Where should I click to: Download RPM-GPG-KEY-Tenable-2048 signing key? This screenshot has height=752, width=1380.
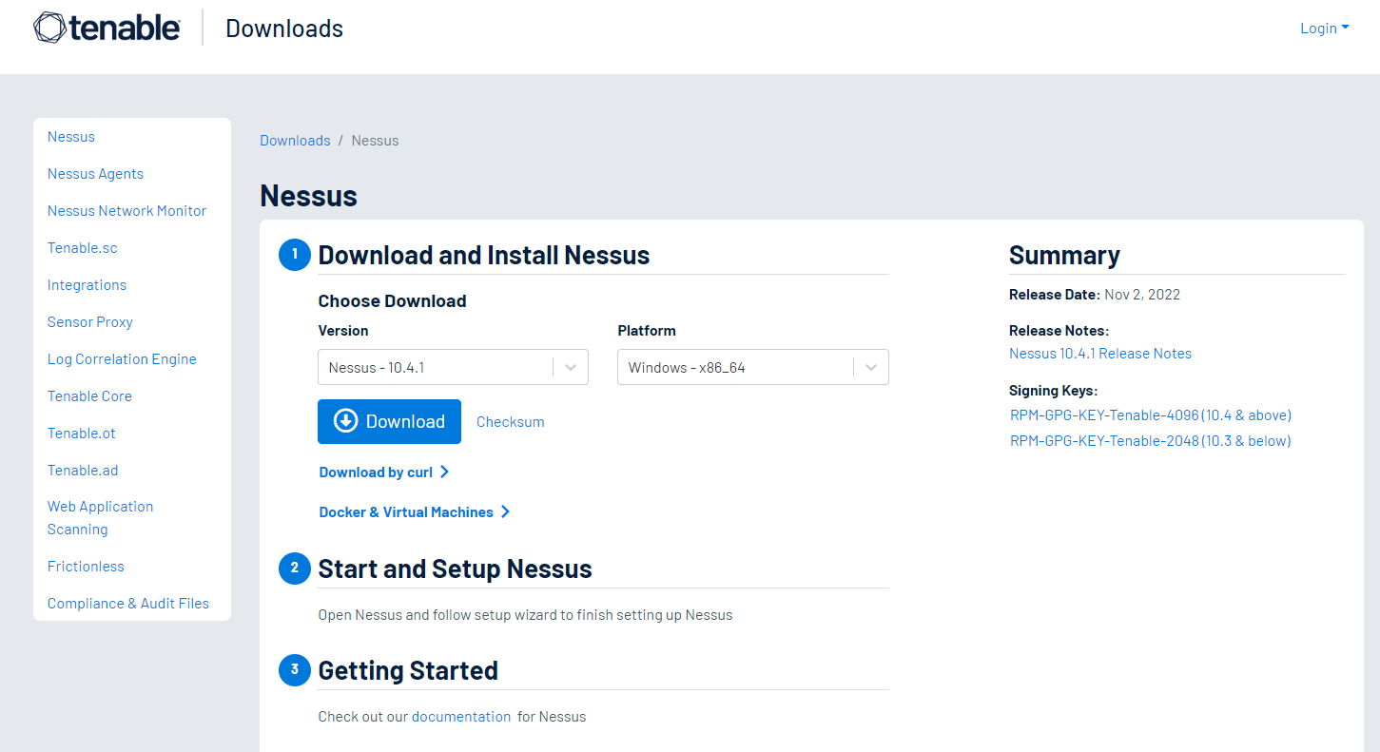(x=1150, y=441)
